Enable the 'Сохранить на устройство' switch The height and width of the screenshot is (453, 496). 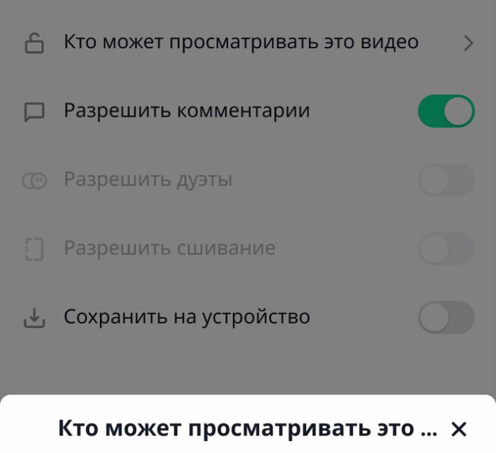[x=446, y=317]
